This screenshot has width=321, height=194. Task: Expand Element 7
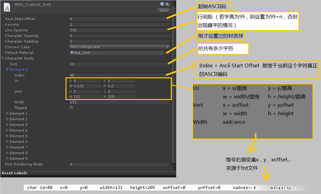(8, 147)
